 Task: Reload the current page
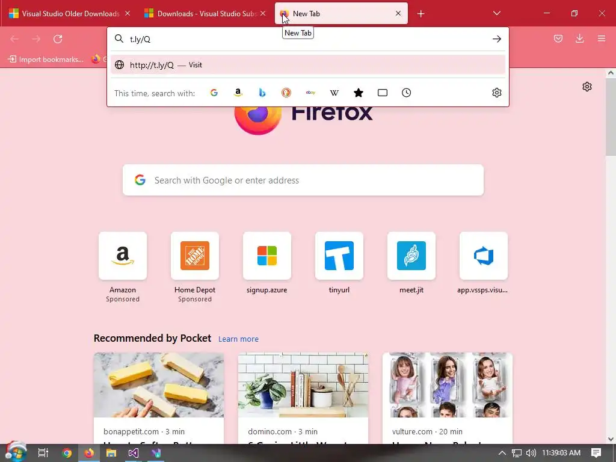tap(58, 39)
